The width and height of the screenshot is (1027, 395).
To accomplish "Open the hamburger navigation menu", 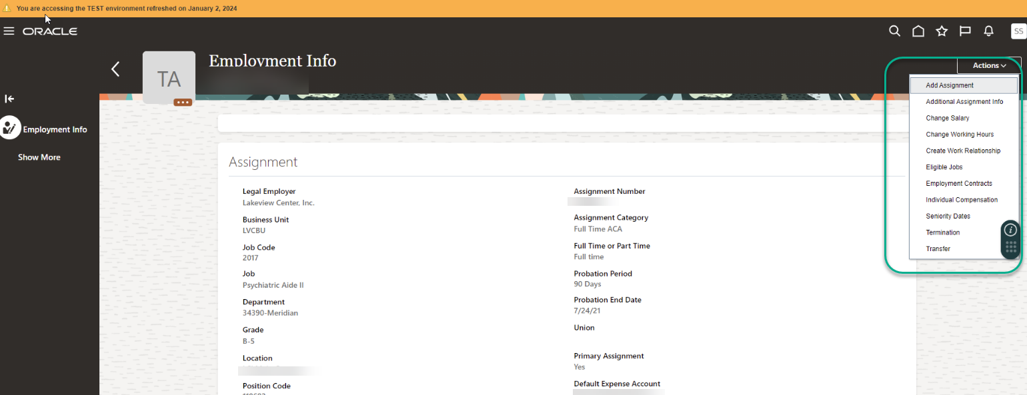I will click(9, 31).
